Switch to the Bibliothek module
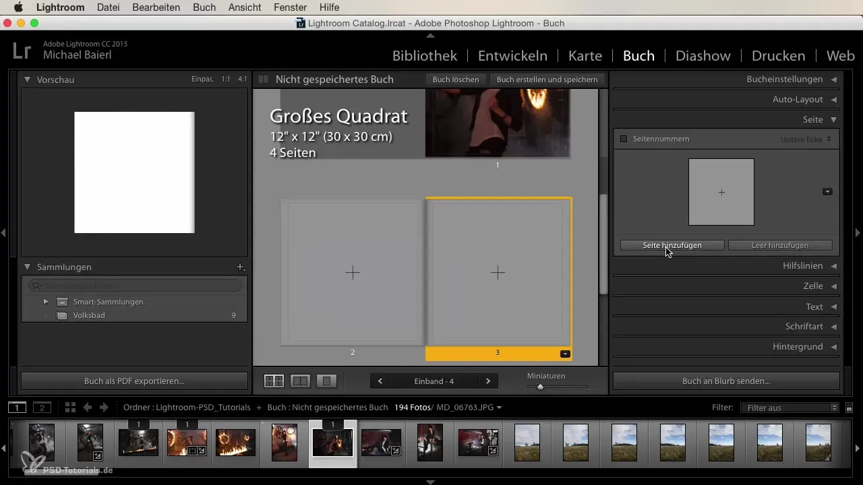This screenshot has height=485, width=863. 425,56
